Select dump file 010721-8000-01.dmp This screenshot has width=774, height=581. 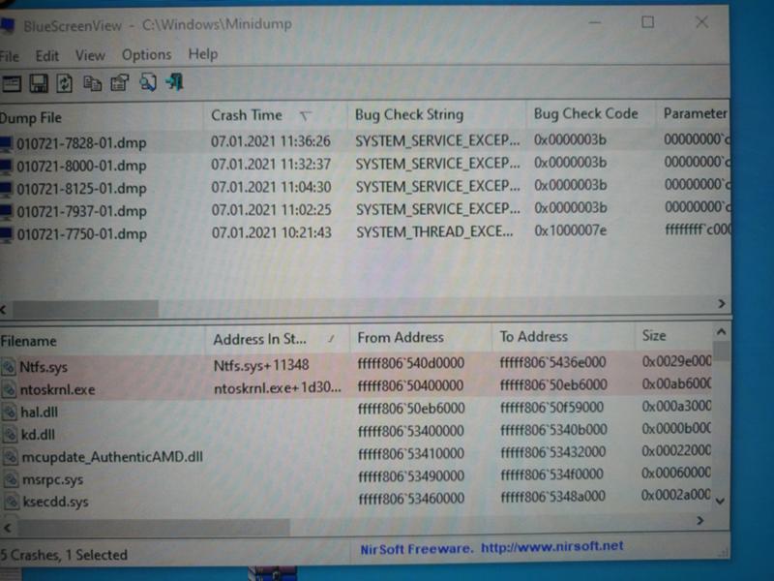[x=81, y=166]
